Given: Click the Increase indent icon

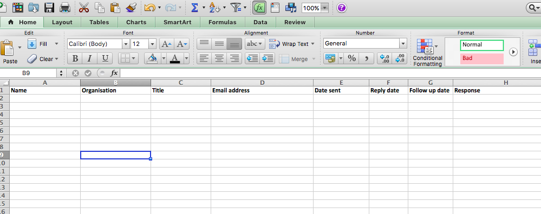Looking at the screenshot, I should pos(268,58).
